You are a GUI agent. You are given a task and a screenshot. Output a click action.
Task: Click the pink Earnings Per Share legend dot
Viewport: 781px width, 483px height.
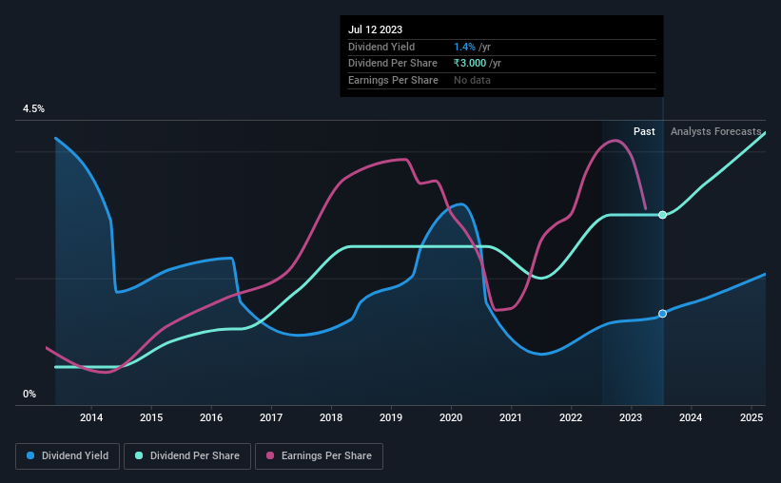pos(270,455)
